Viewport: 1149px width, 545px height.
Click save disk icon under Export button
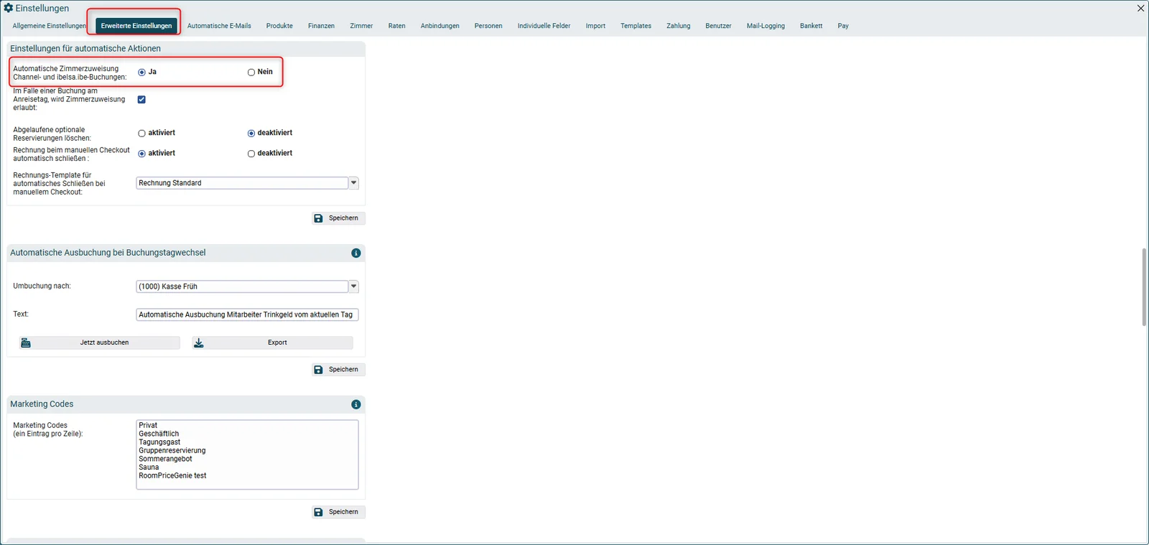click(319, 370)
